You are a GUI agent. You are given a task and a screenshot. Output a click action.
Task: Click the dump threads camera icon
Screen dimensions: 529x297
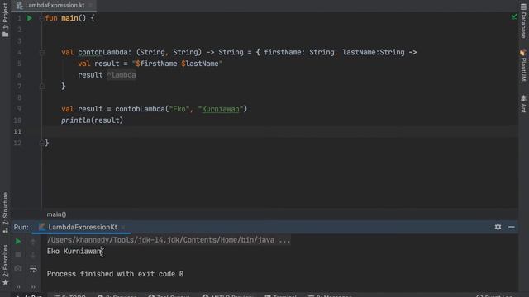(18, 269)
